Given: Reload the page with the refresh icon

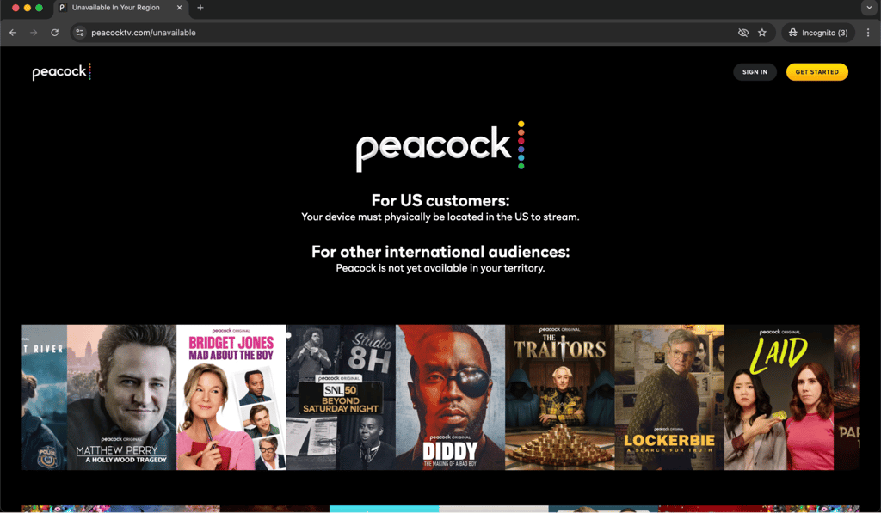Looking at the screenshot, I should pos(54,33).
